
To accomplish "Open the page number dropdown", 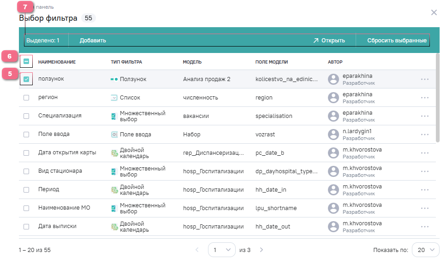I will [x=221, y=250].
